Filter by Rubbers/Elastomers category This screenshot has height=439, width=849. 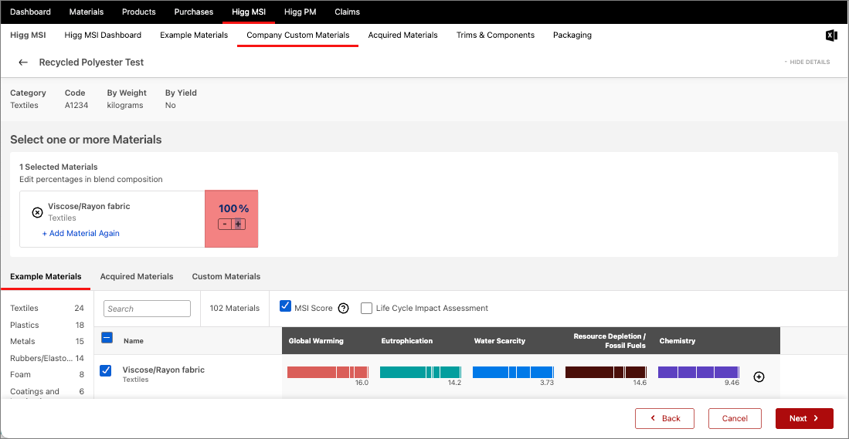(x=47, y=358)
